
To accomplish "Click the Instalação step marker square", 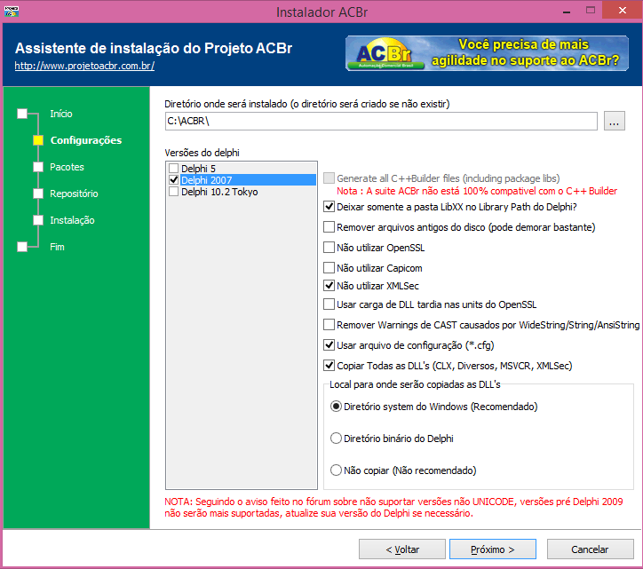I will click(x=38, y=220).
